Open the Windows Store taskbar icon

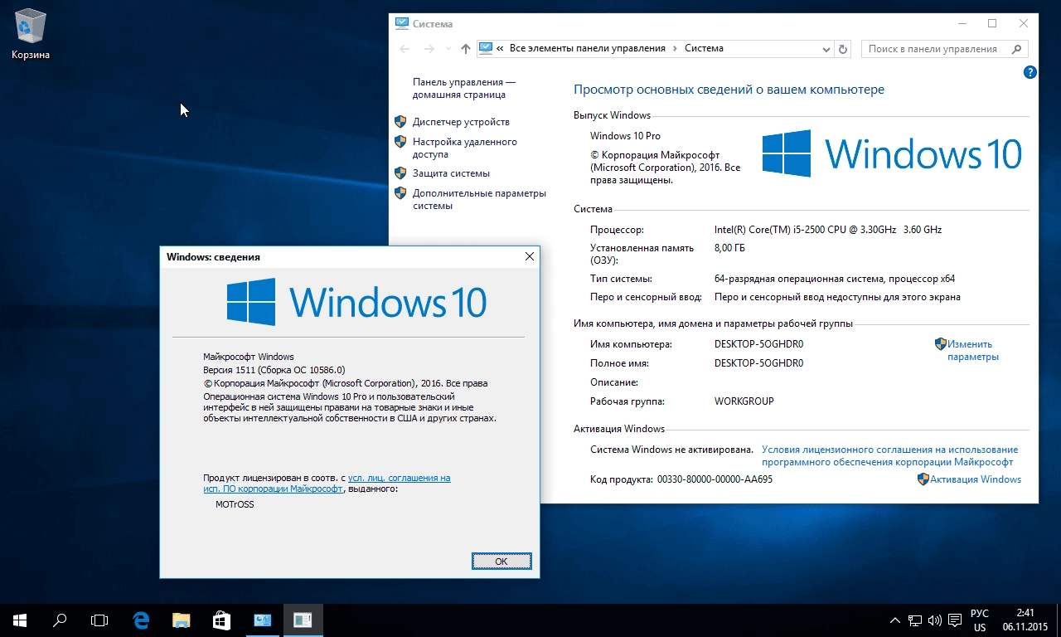coord(221,620)
